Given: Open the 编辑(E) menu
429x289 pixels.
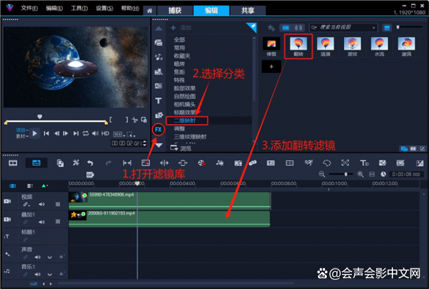Looking at the screenshot, I should [x=54, y=8].
